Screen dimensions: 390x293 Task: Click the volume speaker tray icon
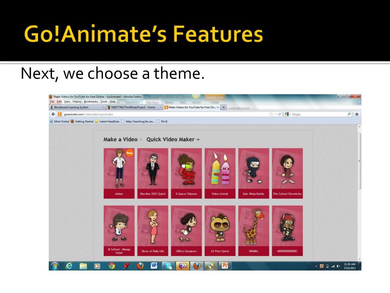[338, 266]
